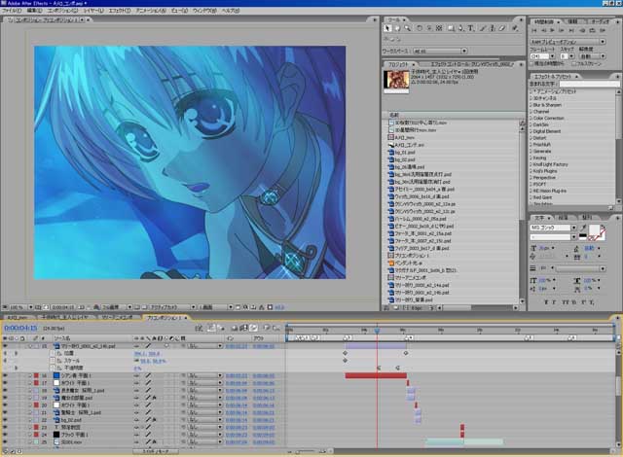The width and height of the screenshot is (623, 457).
Task: Step forward one frame in Time Controls
Action: [x=562, y=30]
